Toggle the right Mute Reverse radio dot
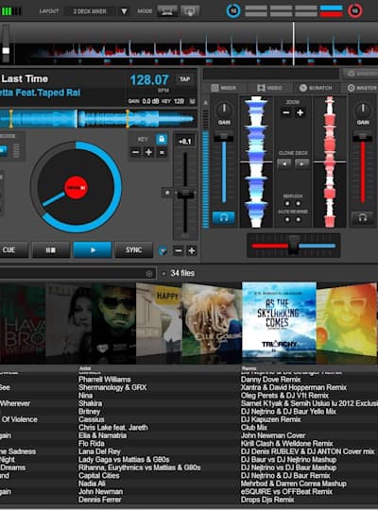This screenshot has height=510, width=378. point(298,219)
